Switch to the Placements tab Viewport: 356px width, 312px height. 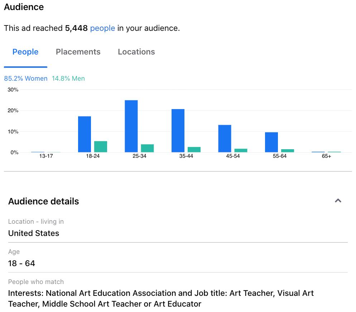pos(78,52)
